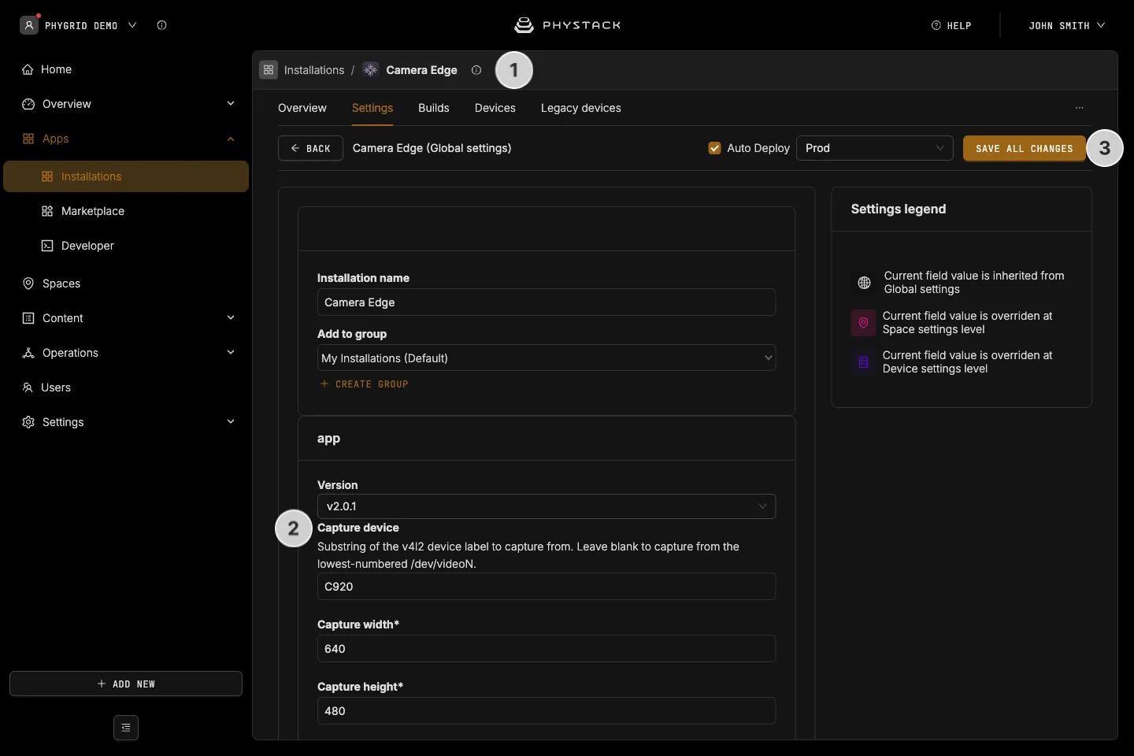Viewport: 1134px width, 756px height.
Task: Click the Phystack logo in header
Action: click(567, 25)
